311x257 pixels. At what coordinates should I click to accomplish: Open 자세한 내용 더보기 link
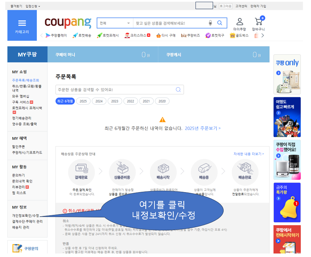tap(249, 154)
